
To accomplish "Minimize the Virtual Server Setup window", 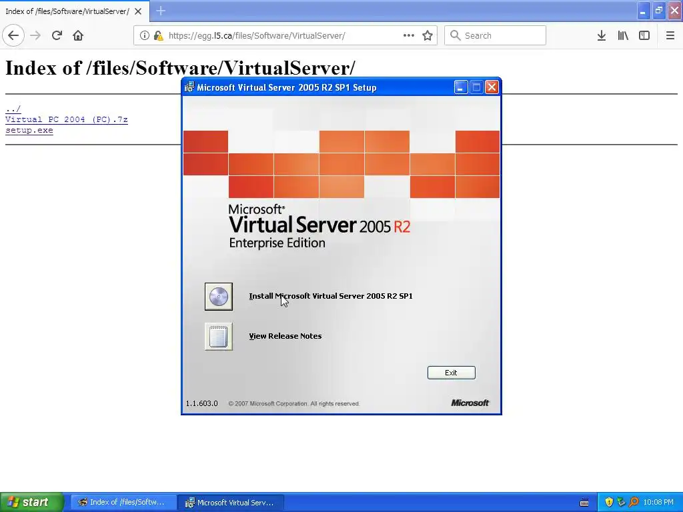I will (461, 87).
